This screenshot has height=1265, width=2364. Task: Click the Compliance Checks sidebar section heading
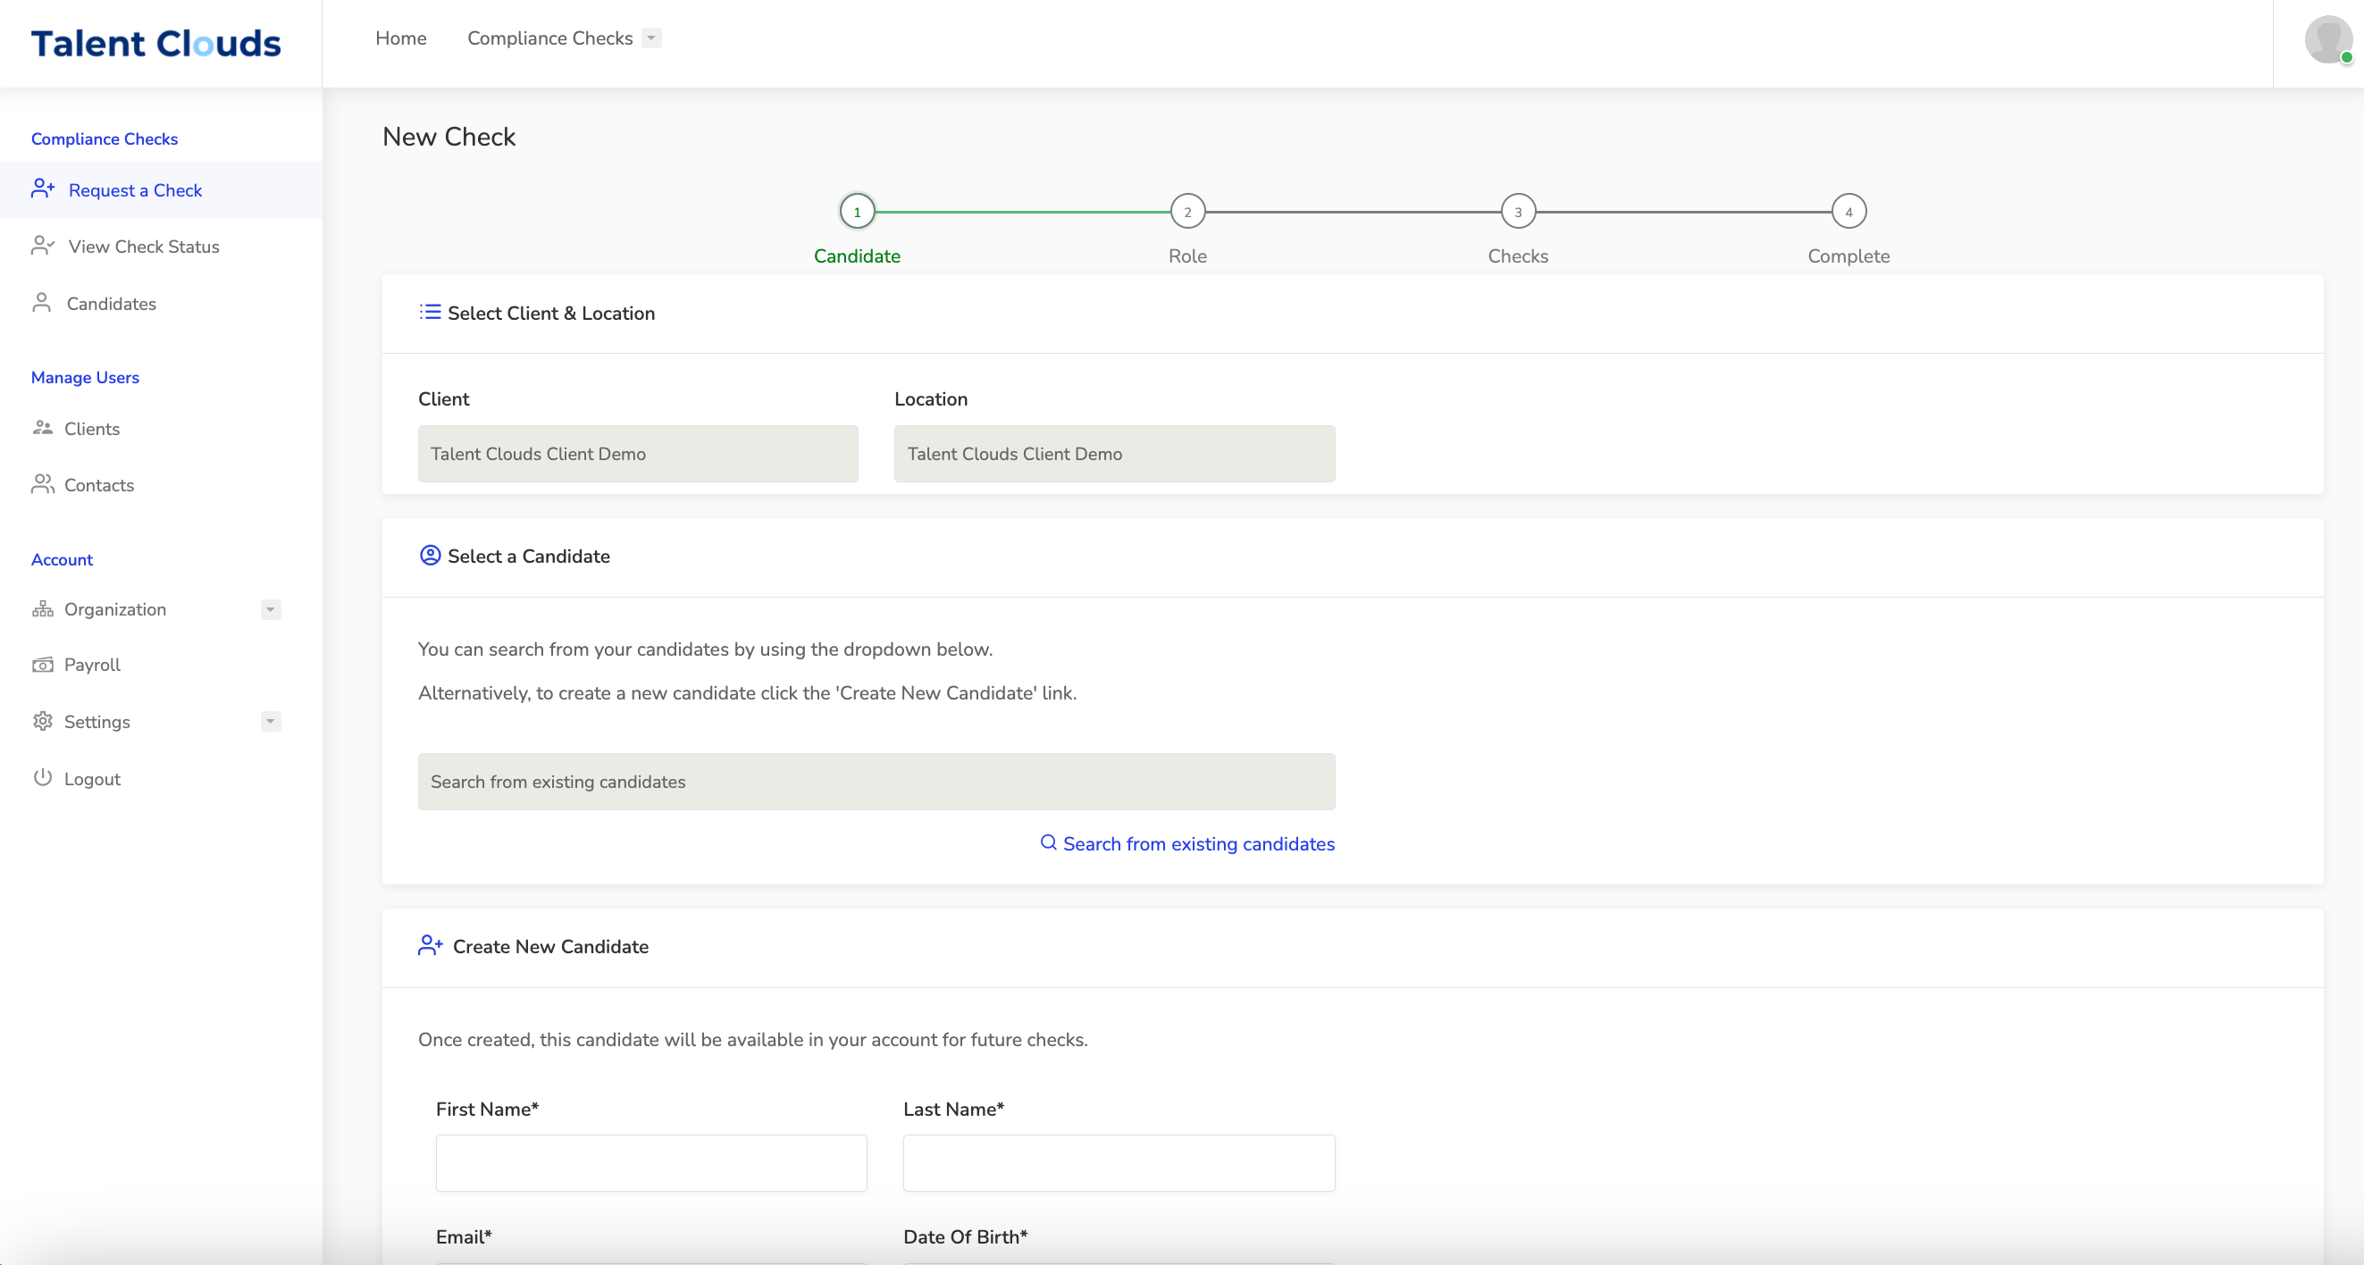(x=105, y=138)
